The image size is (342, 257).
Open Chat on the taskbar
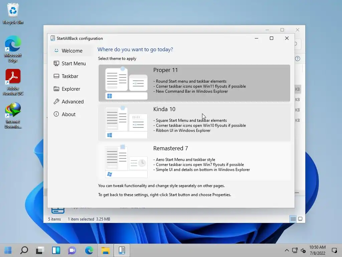(72, 250)
